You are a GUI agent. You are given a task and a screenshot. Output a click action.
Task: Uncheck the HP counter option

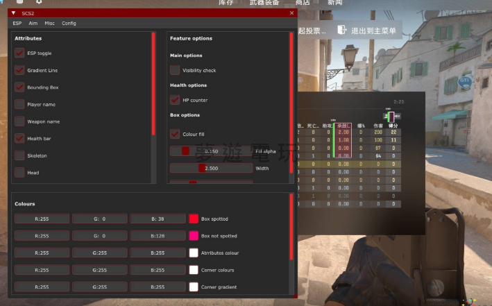175,100
